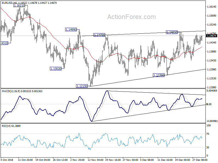Click the 12 Nov 04:00 date label

[96, 160]
